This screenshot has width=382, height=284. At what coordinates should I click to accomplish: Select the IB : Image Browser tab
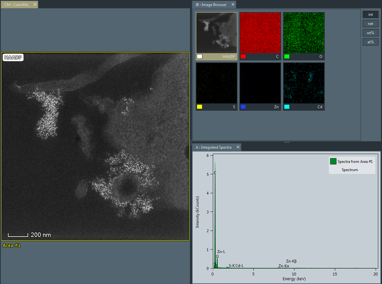(211, 4)
